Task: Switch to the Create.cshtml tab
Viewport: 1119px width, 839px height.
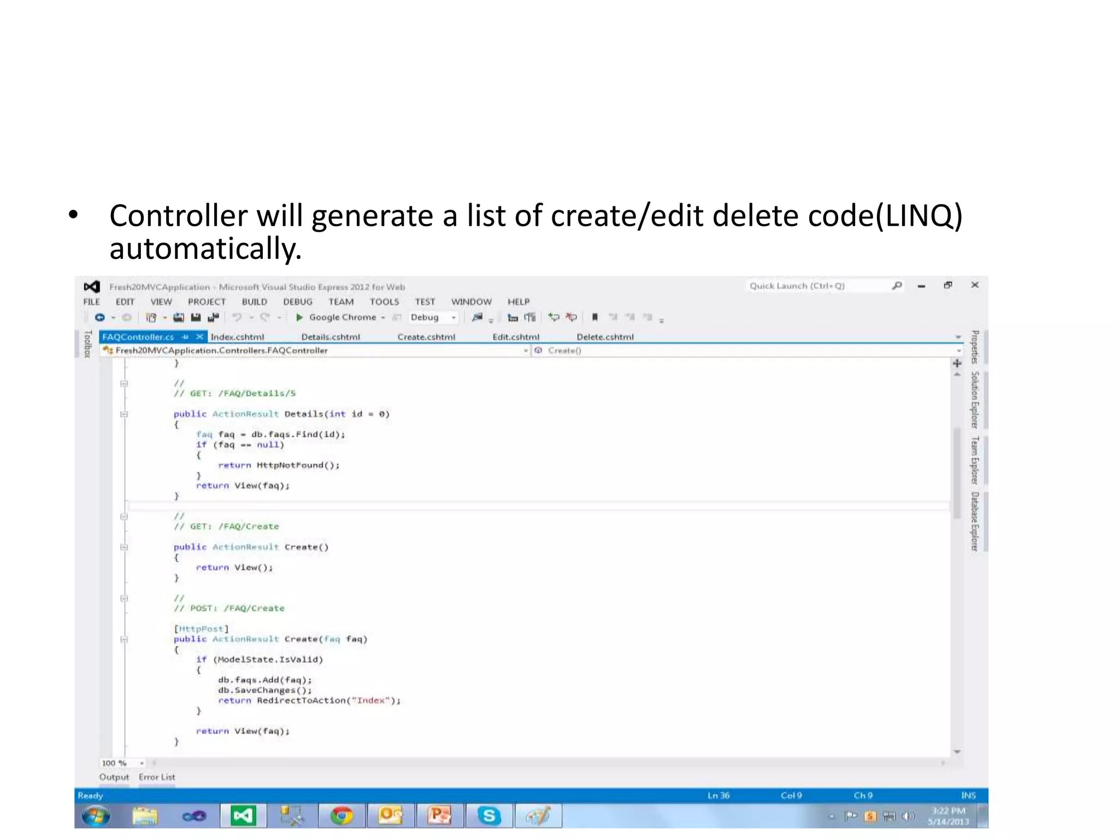Action: 426,337
